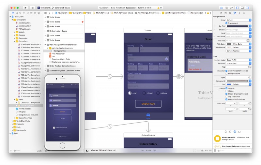
Task: Click the Bar Tint dark color swatch
Action: [237, 26]
